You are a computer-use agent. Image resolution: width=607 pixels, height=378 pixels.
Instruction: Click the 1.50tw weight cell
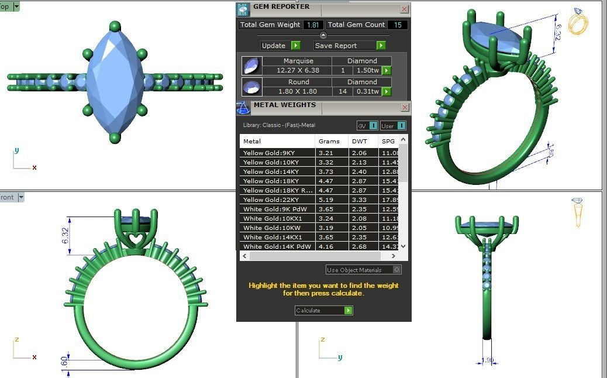pyautogui.click(x=367, y=70)
